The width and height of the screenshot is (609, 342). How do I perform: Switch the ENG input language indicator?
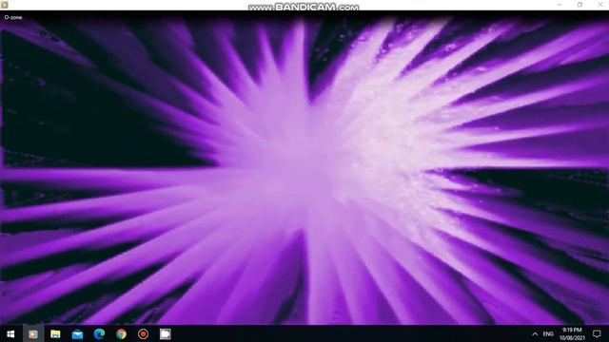click(x=548, y=333)
